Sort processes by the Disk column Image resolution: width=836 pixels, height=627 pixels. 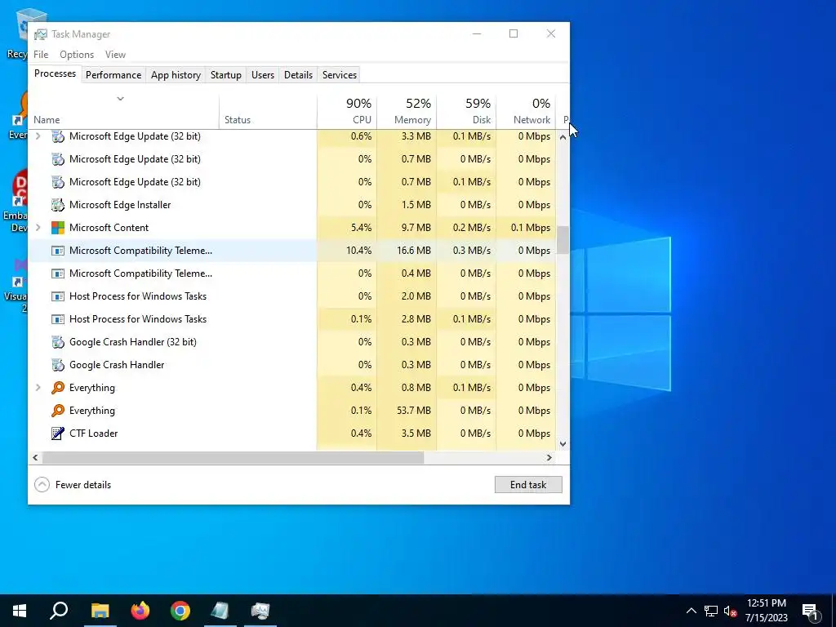466,111
